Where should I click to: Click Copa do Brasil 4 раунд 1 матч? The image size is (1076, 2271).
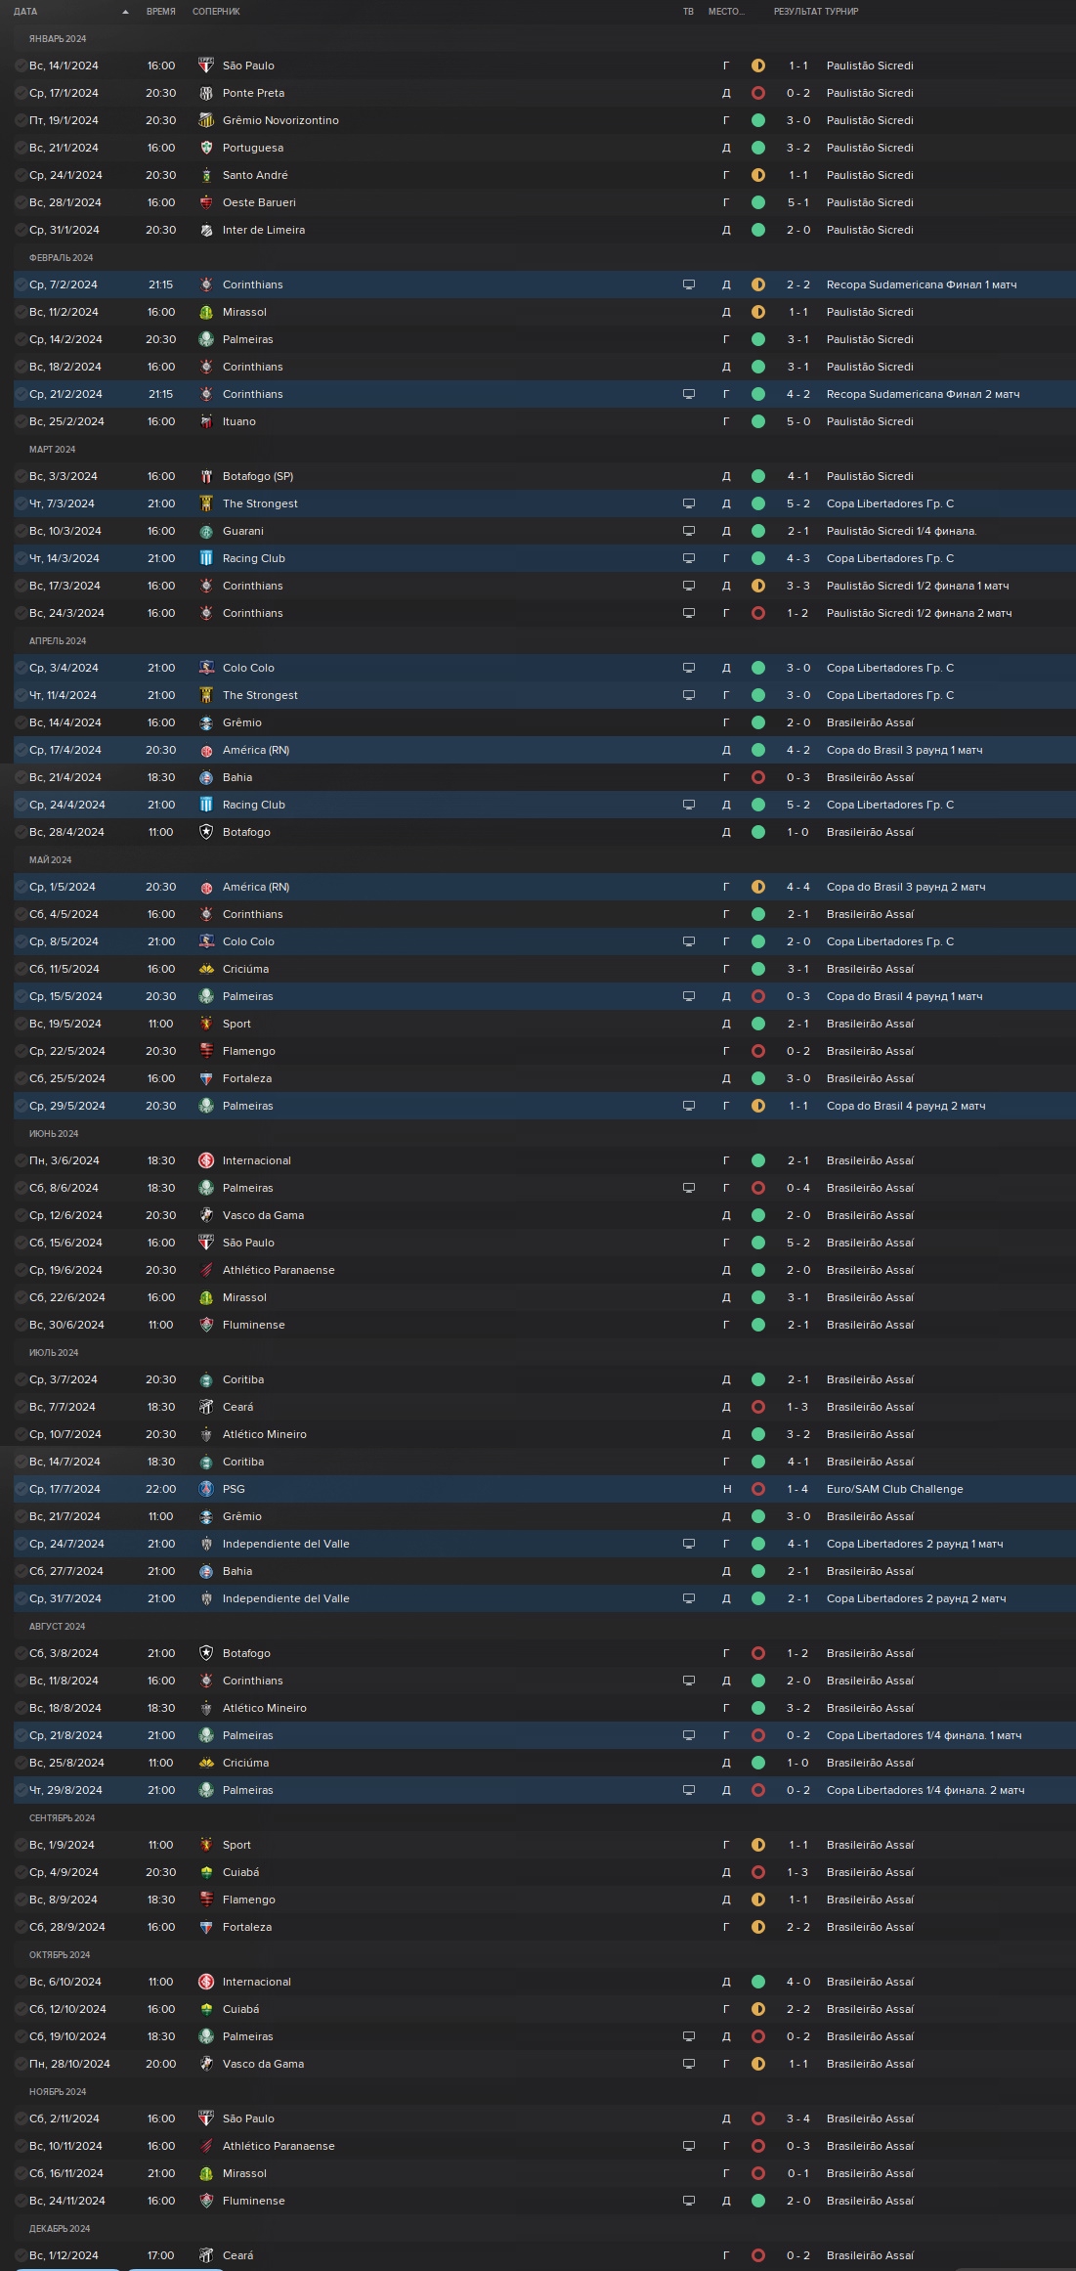[905, 996]
